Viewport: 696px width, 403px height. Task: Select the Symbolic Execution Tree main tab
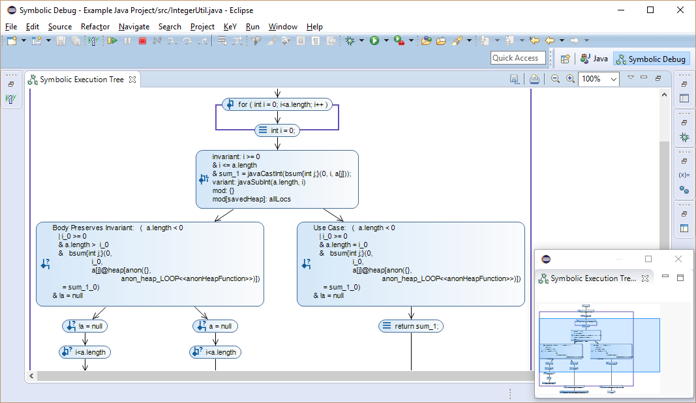pyautogui.click(x=82, y=80)
